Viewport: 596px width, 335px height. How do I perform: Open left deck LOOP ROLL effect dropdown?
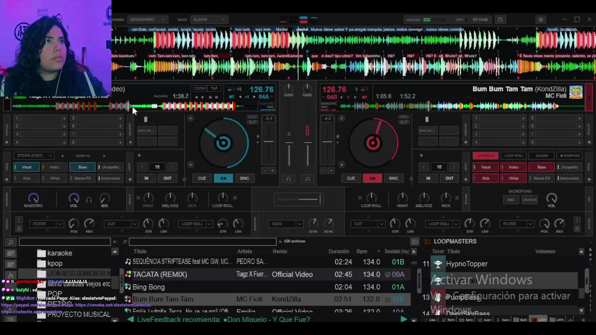coord(196,224)
